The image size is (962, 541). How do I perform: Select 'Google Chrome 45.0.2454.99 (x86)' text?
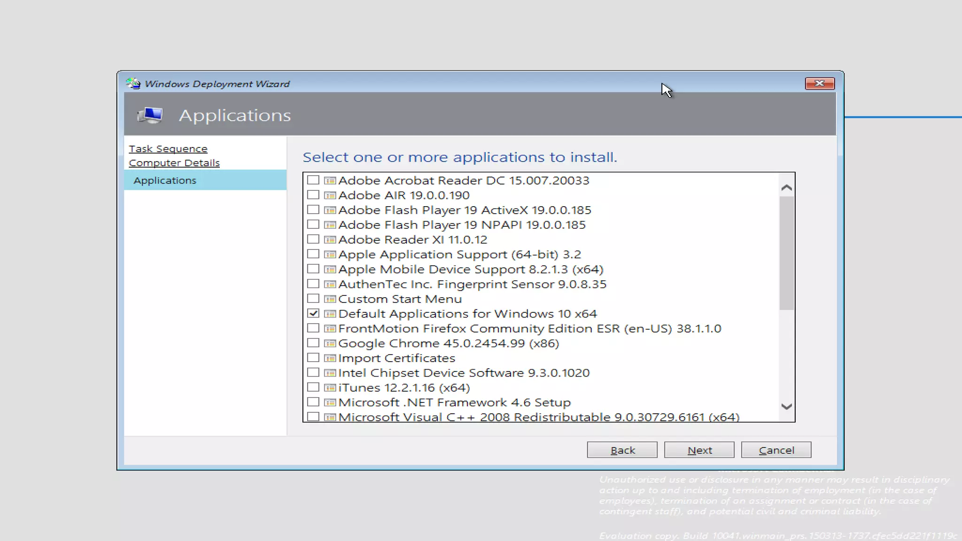pyautogui.click(x=449, y=344)
